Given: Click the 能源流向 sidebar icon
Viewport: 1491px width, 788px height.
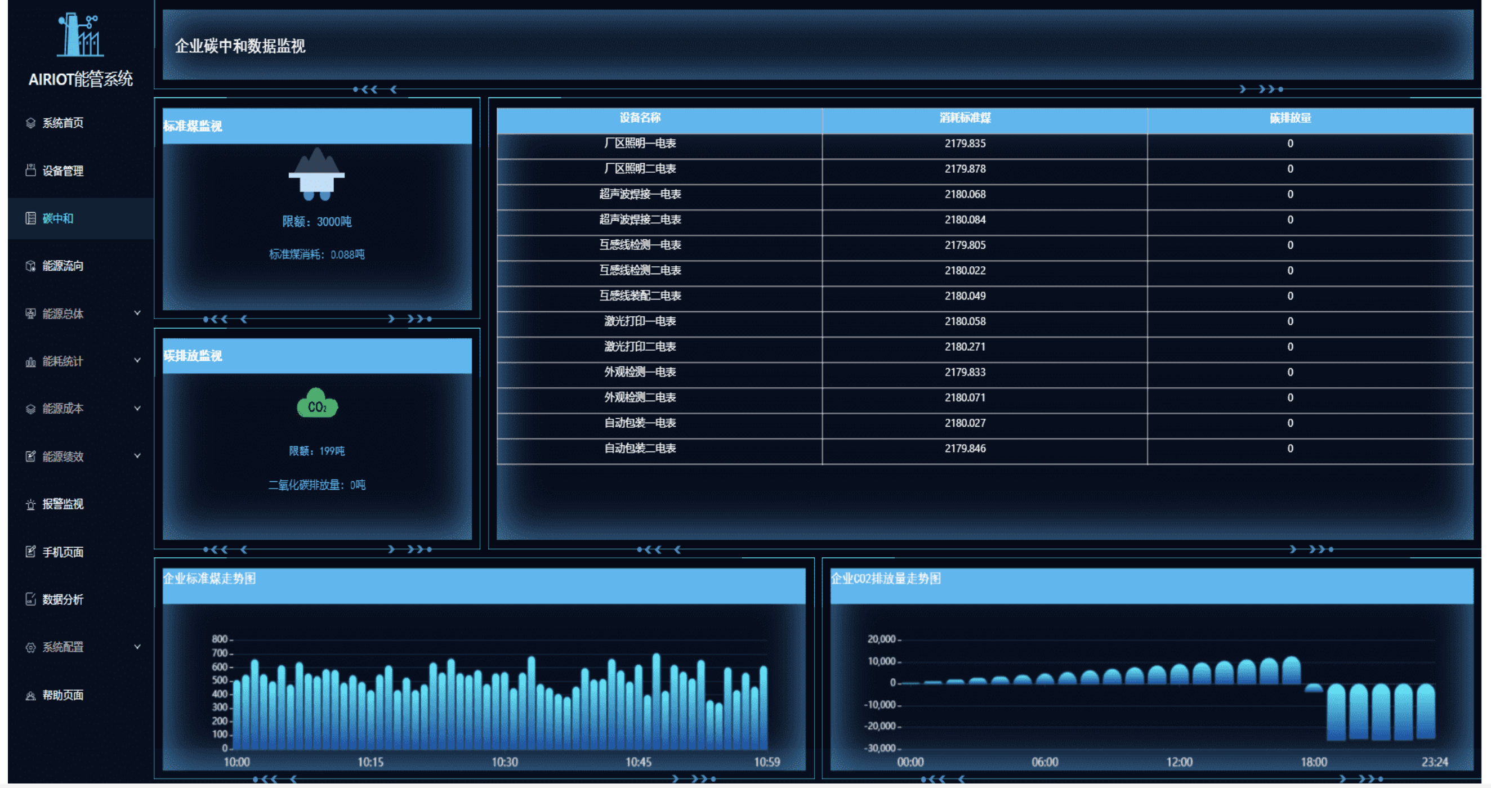Looking at the screenshot, I should tap(30, 266).
